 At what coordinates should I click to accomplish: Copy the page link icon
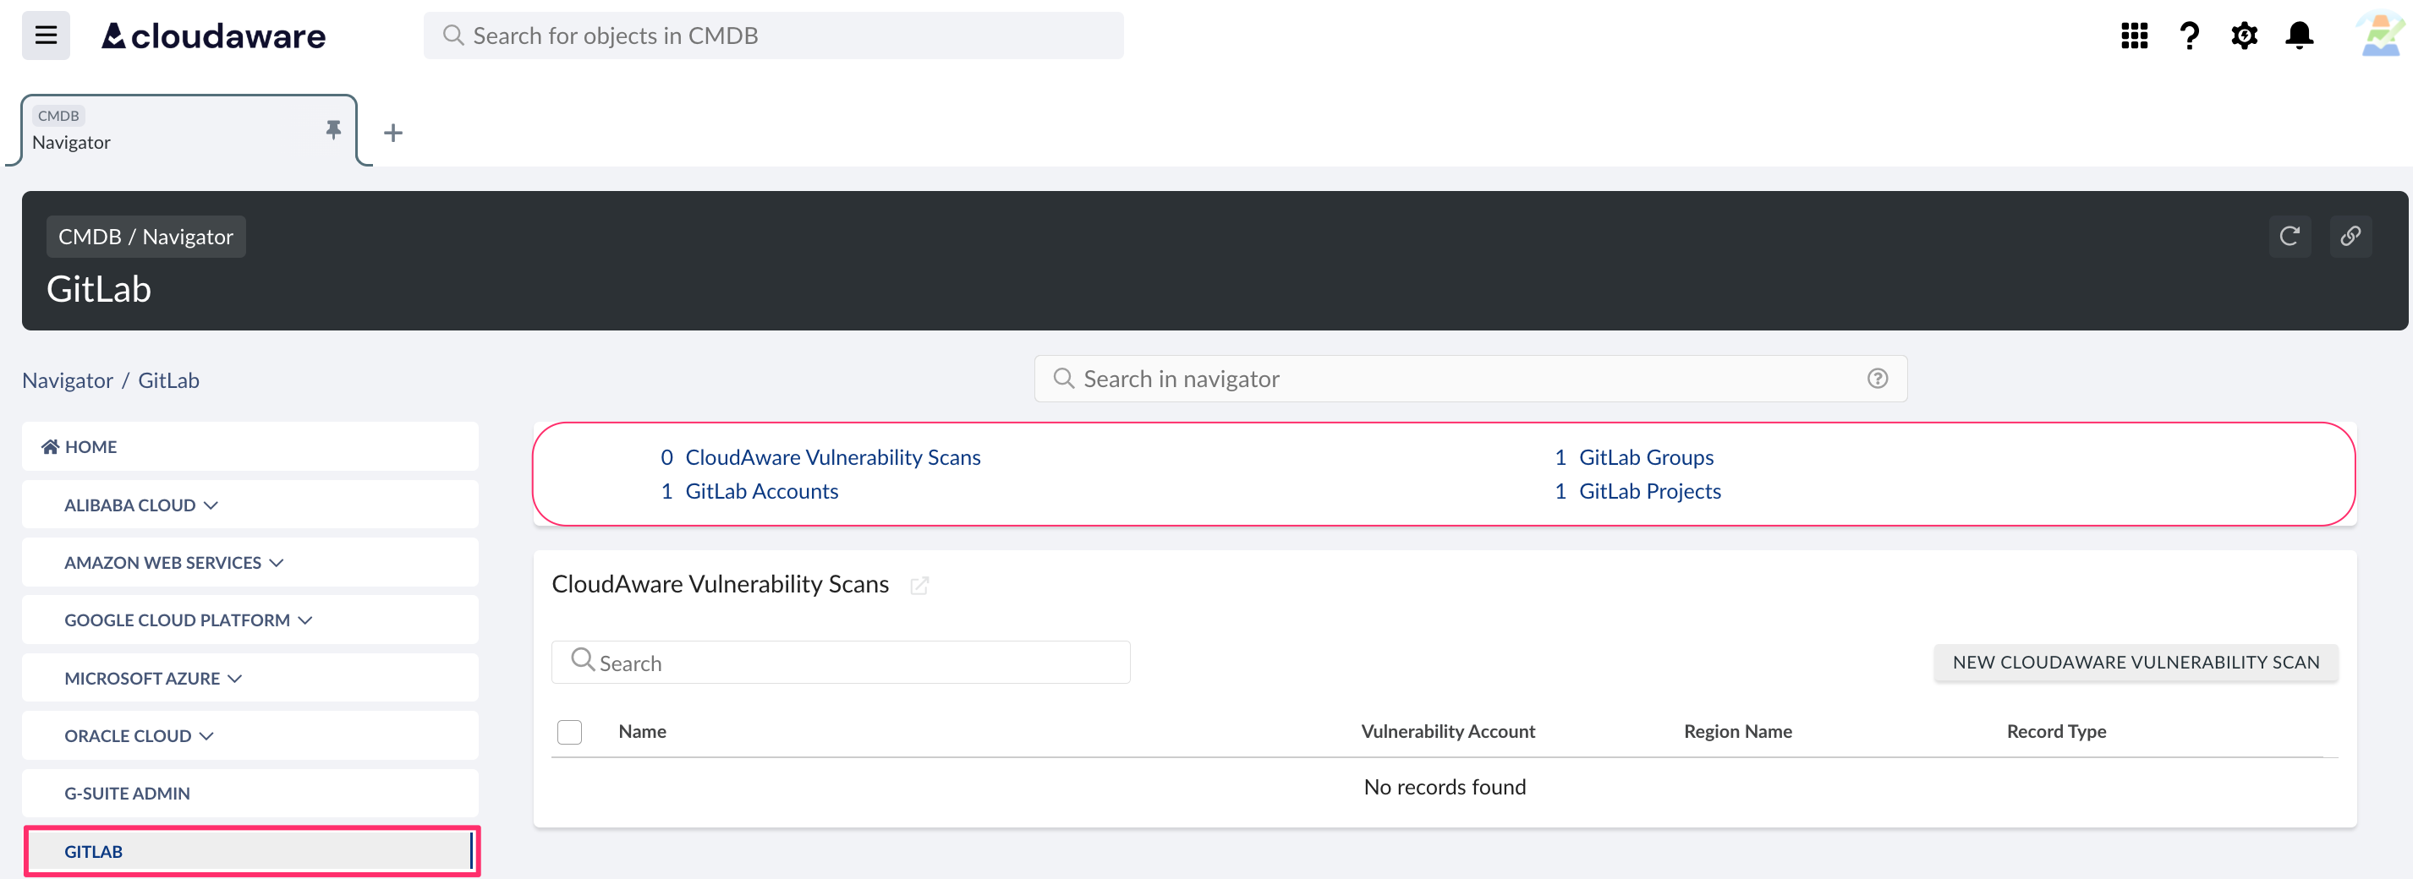(x=2350, y=236)
